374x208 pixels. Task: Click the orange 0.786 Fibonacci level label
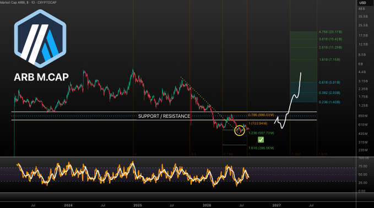pos(261,115)
